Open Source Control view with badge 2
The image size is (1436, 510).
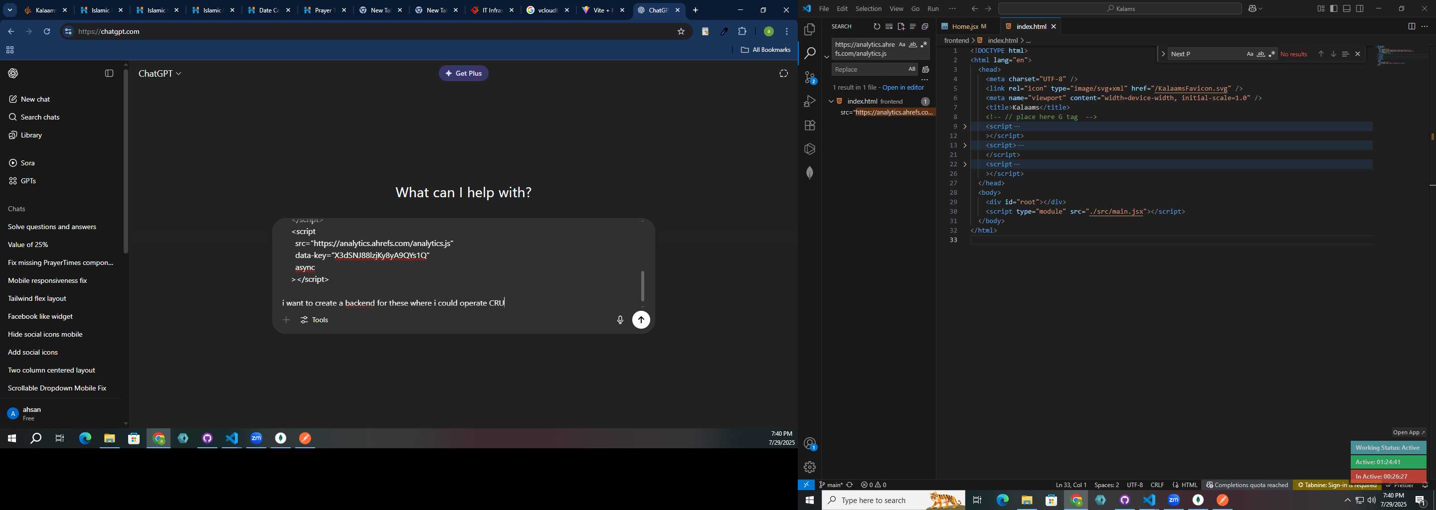point(809,77)
